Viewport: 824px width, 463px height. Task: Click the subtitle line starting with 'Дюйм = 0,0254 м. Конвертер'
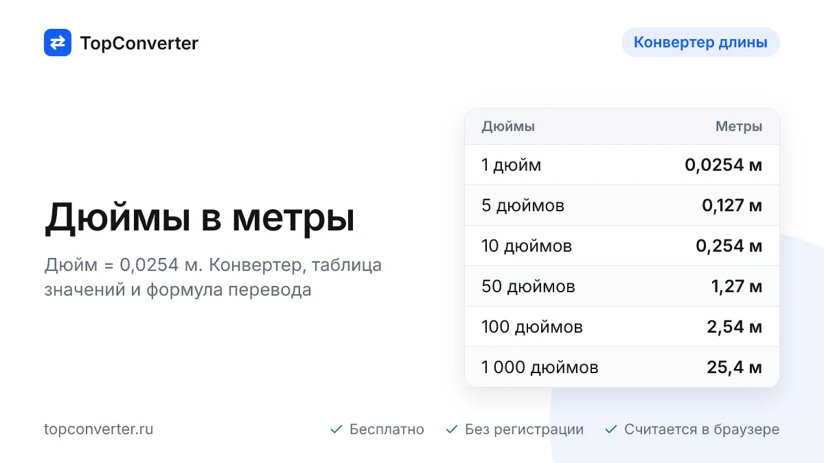213,265
